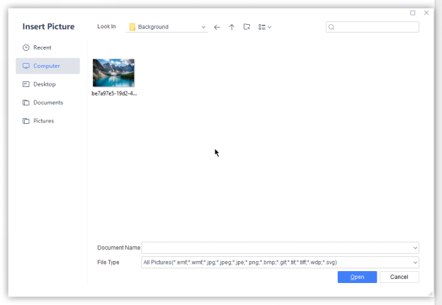Screen dimensions: 442x305
Task: Select the mountain lake picture thumbnail
Action: pyautogui.click(x=113, y=73)
